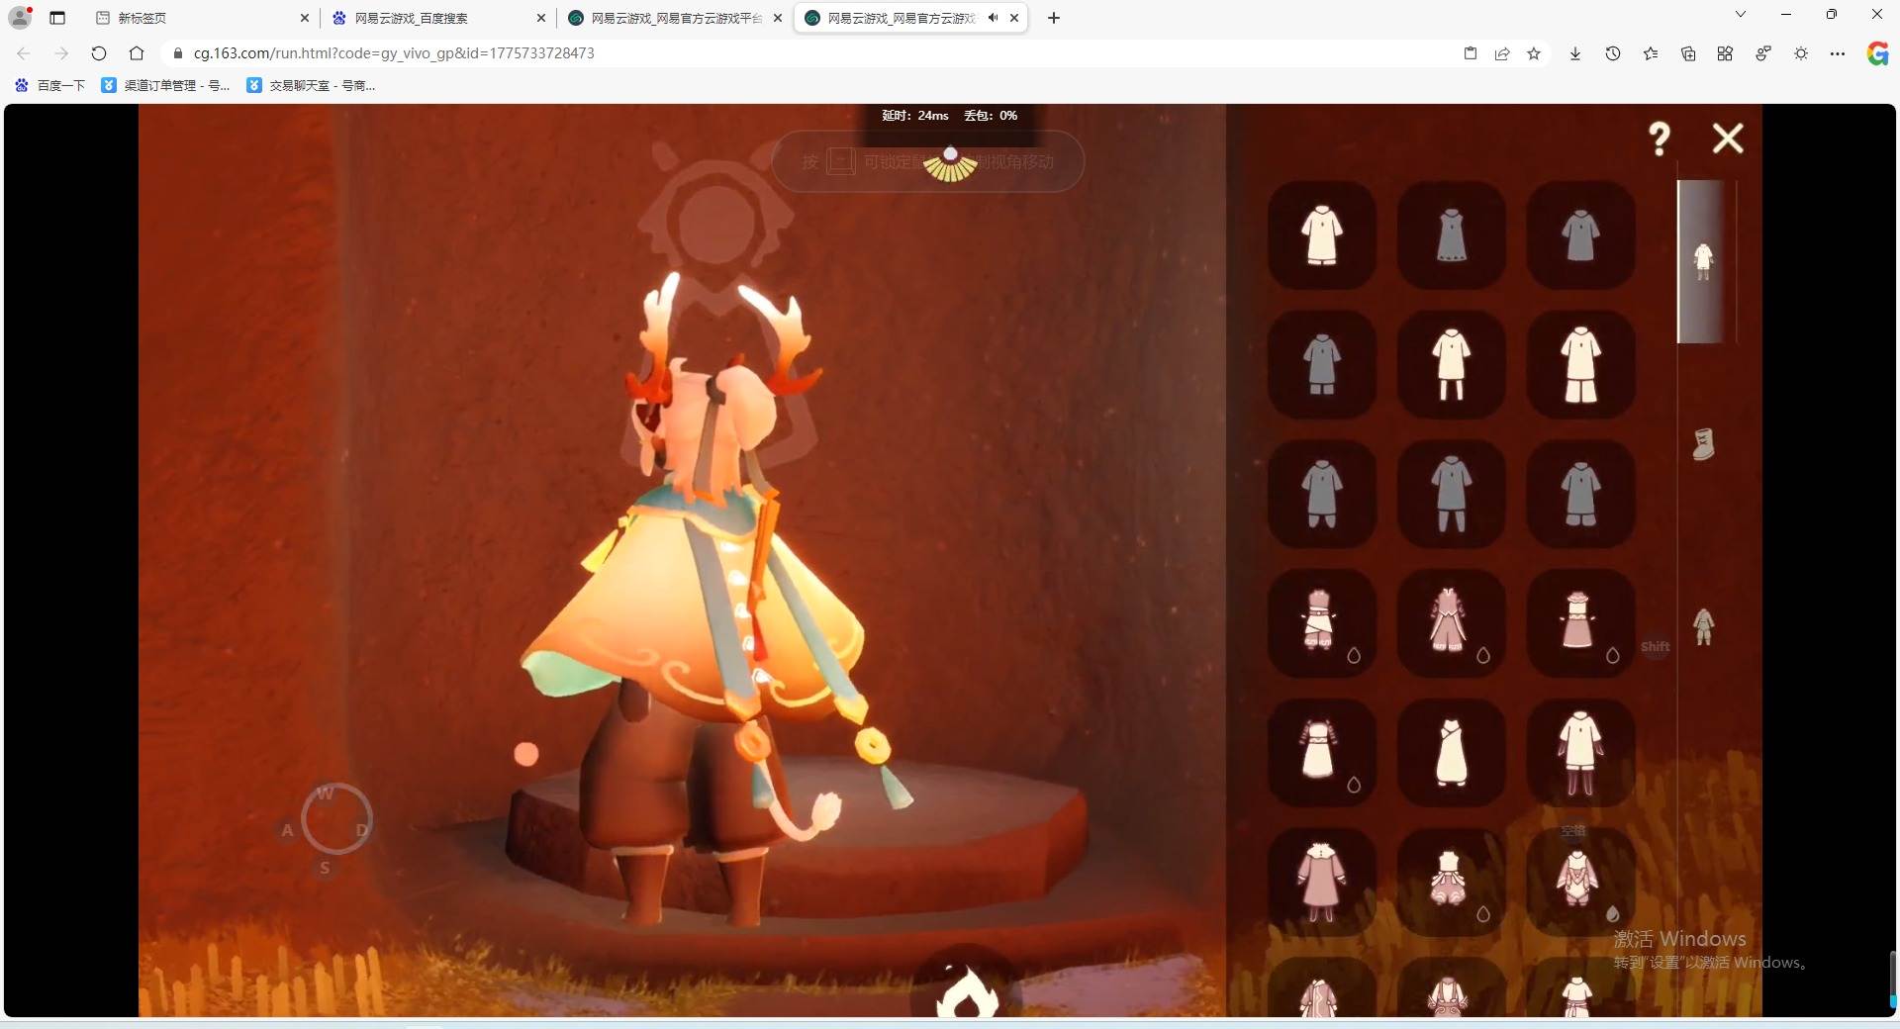1900x1029 pixels.
Task: Choose the cream tunic in the top row
Action: [x=1322, y=235]
